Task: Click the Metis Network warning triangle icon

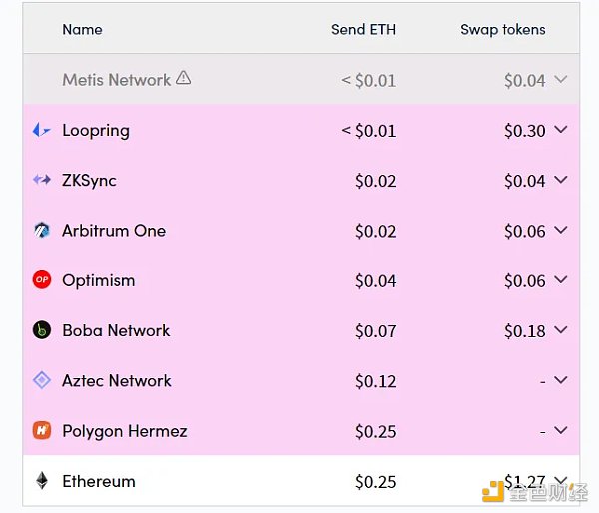Action: pos(184,78)
